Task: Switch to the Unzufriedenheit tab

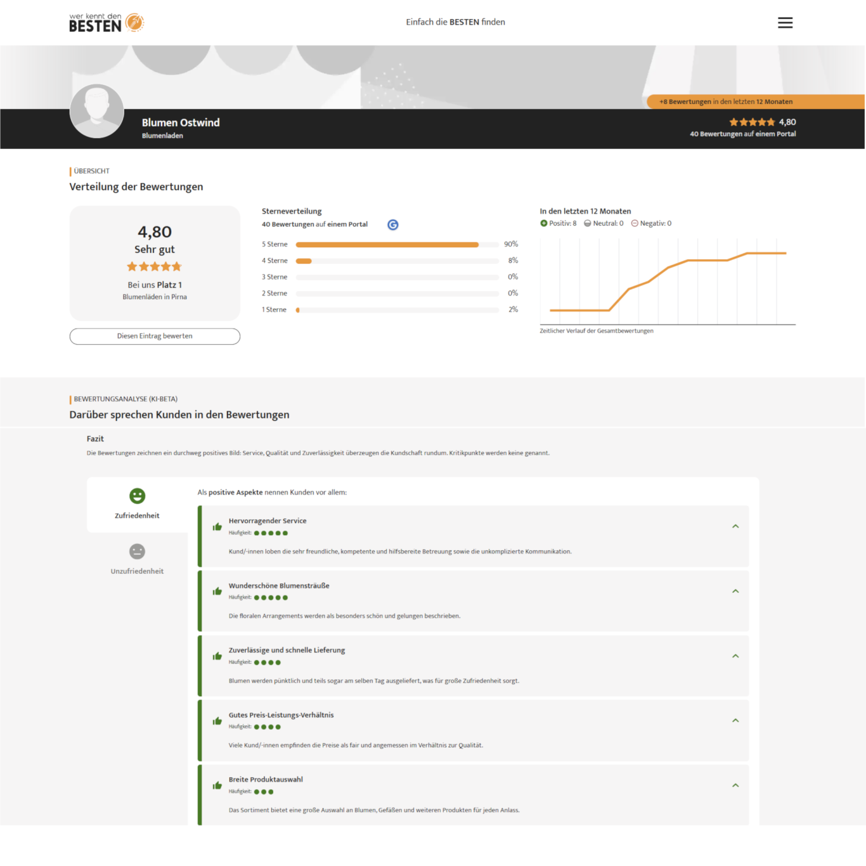Action: 137,571
